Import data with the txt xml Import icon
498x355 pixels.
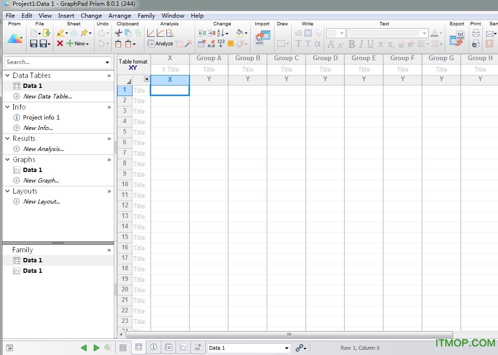pyautogui.click(x=262, y=39)
